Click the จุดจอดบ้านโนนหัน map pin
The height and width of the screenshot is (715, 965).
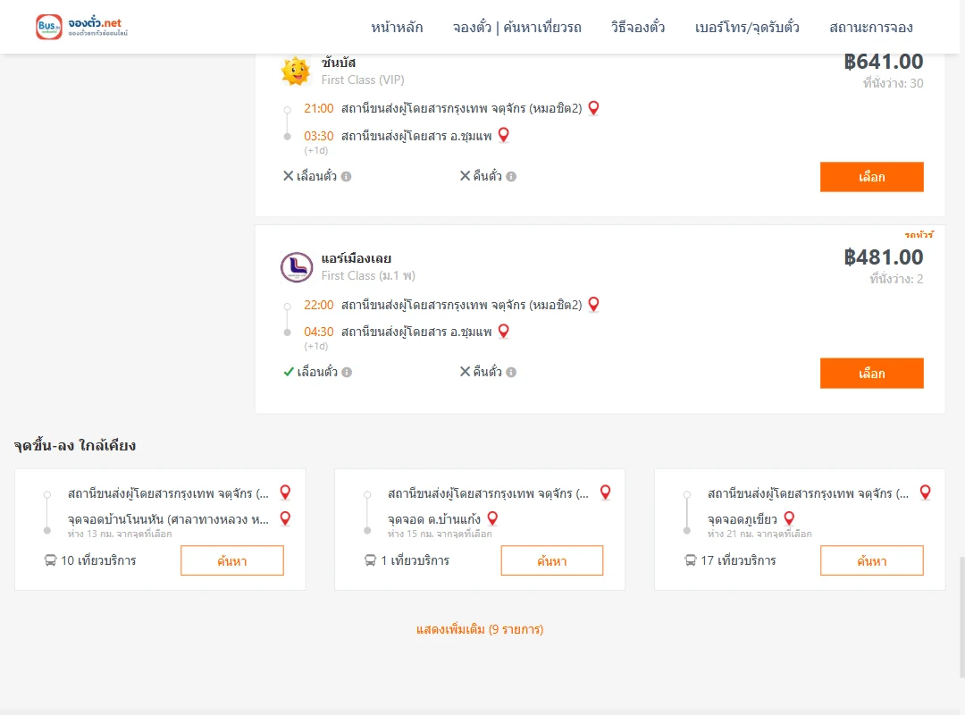285,518
